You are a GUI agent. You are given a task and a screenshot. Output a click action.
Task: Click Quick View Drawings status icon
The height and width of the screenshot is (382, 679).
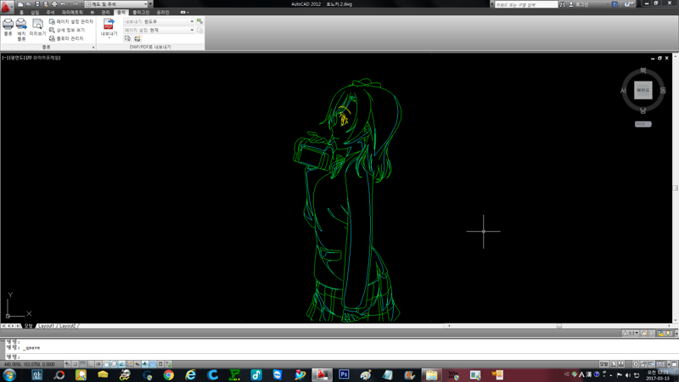(621, 364)
